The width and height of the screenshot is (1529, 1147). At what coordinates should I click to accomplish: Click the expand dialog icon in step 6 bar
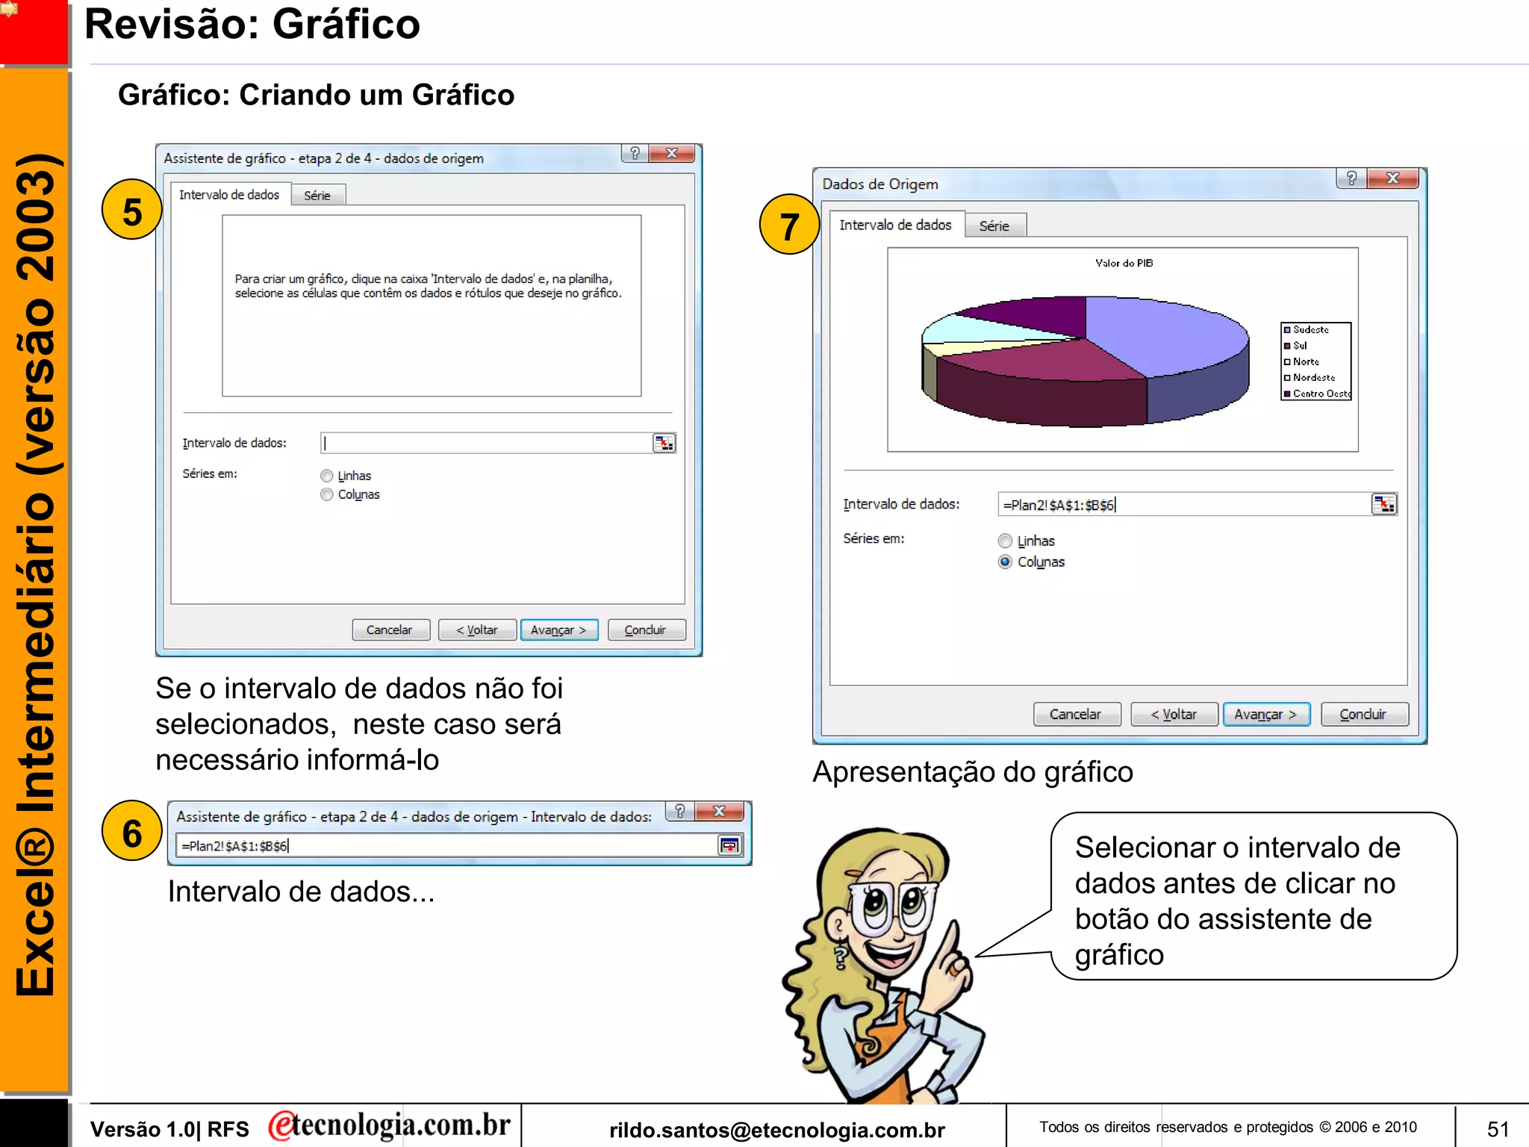pos(729,845)
